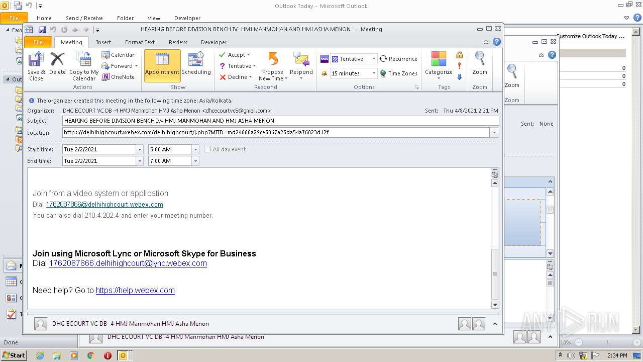Viewport: 643px width, 362px height.
Task: Click in the Subject field
Action: tap(281, 121)
